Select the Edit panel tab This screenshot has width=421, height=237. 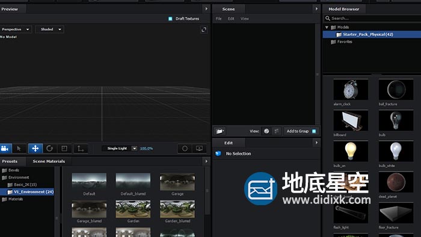(x=229, y=143)
